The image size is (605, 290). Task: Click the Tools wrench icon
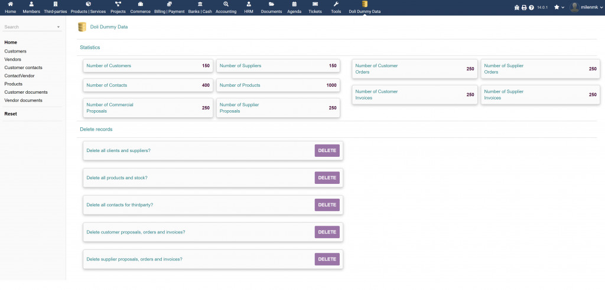[x=336, y=5]
